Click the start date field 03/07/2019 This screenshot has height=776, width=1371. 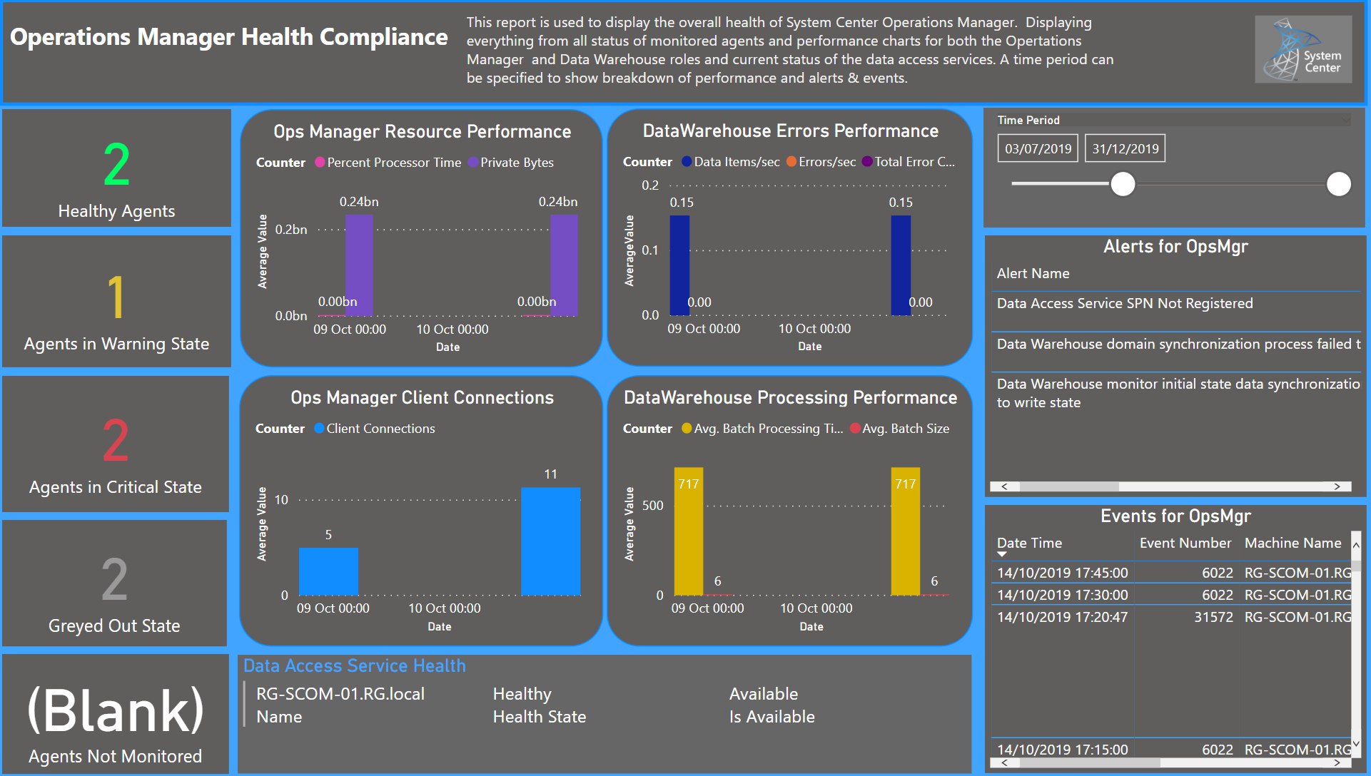click(1038, 148)
